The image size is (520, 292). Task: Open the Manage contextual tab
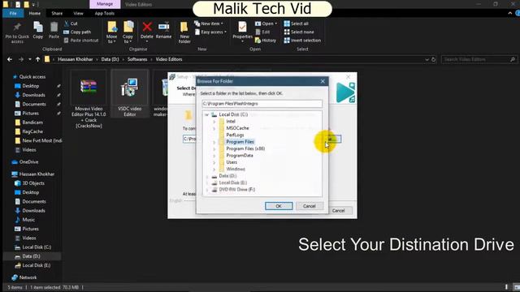(105, 4)
